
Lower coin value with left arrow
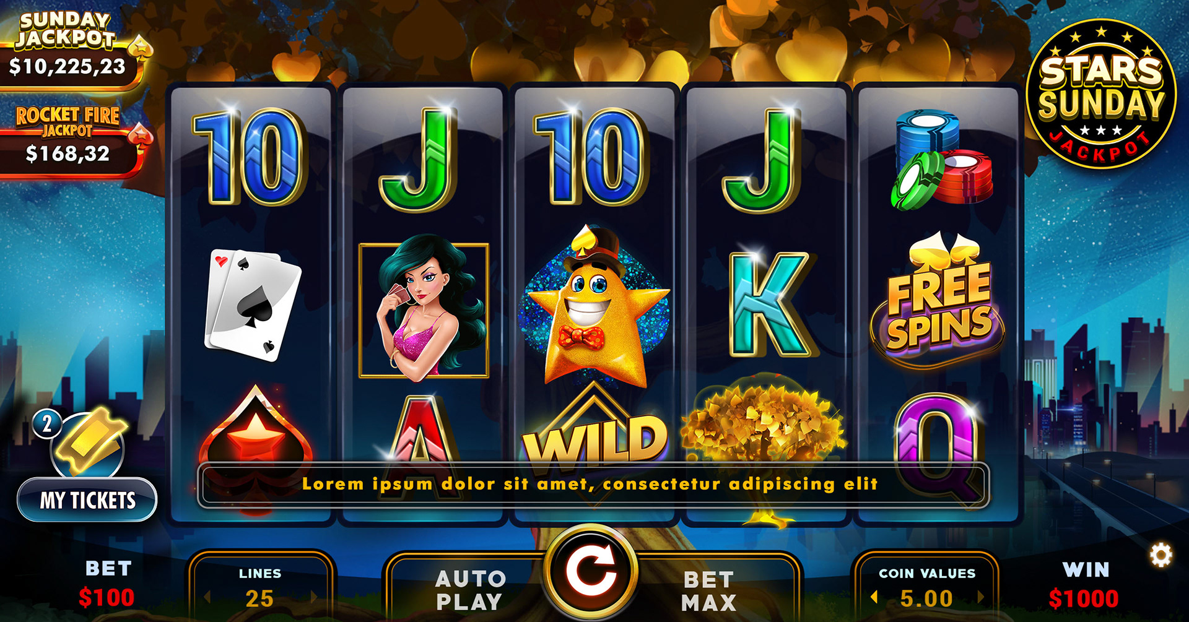click(874, 597)
